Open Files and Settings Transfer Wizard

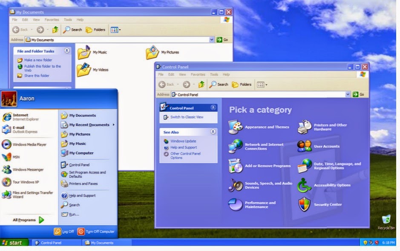coord(28,195)
